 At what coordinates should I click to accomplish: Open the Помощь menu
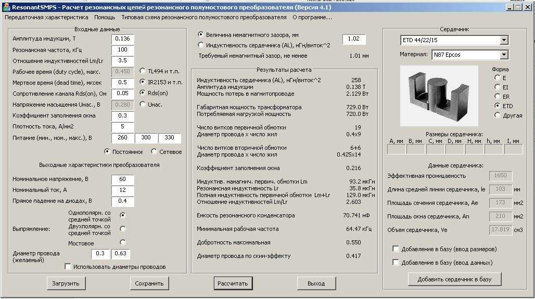click(x=105, y=17)
